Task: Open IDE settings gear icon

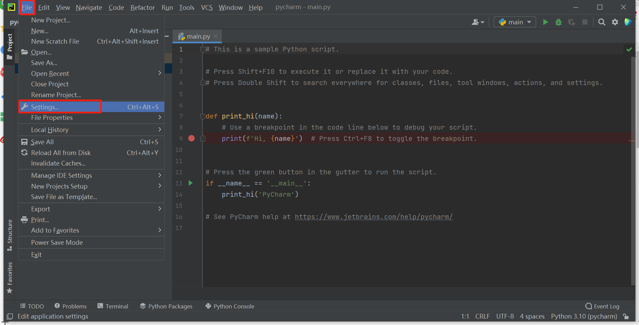Action: pos(615,22)
